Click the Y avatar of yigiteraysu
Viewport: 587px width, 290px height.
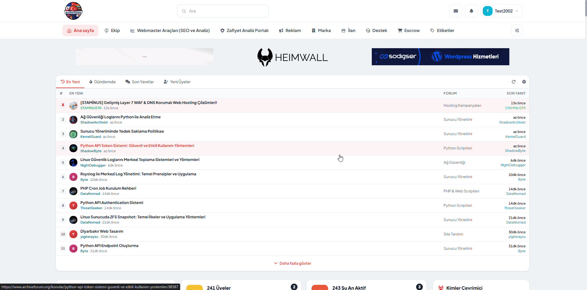[73, 234]
